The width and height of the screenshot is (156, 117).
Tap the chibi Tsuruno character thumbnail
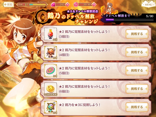pos(110,8)
